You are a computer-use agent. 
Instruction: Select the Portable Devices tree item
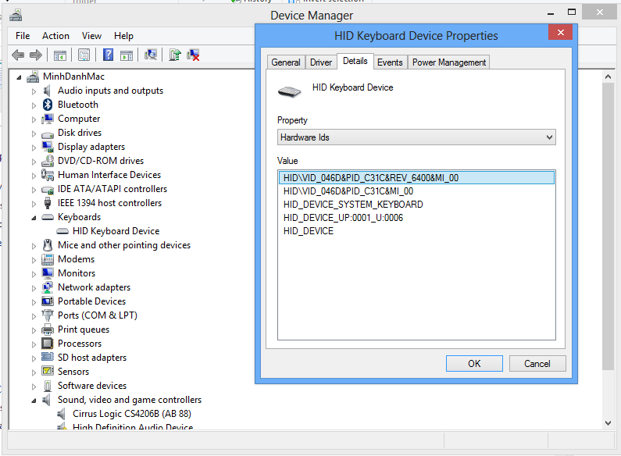pyautogui.click(x=92, y=301)
